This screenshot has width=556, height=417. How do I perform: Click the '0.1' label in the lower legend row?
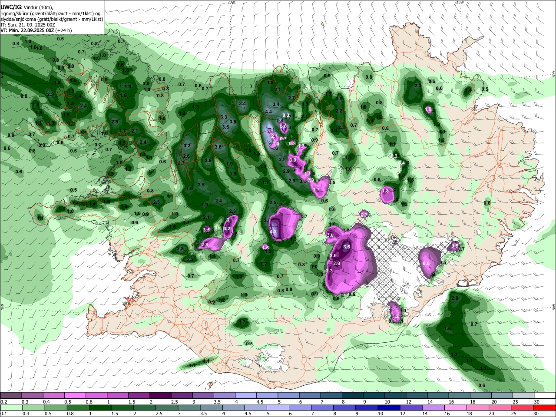coord(4,414)
